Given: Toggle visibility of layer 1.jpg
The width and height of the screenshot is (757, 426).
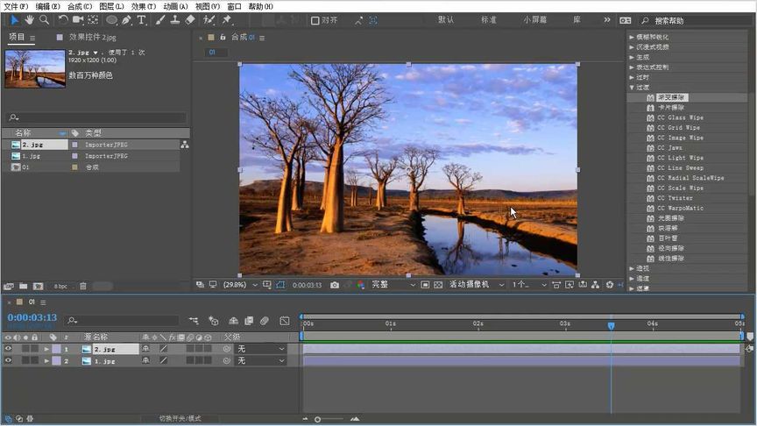Looking at the screenshot, I should point(9,360).
